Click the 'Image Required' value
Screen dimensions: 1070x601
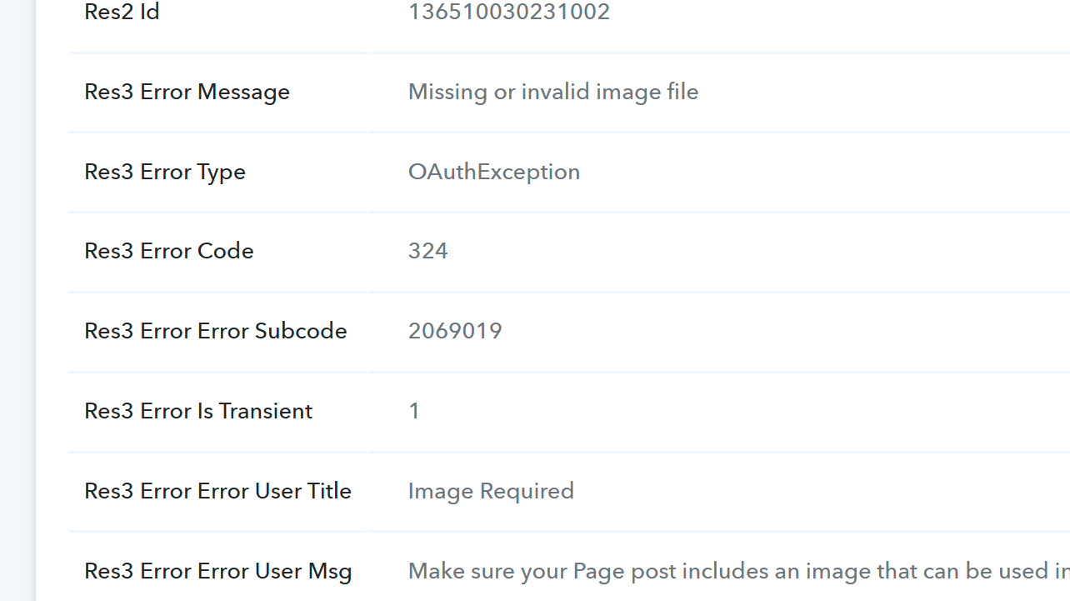click(x=491, y=491)
